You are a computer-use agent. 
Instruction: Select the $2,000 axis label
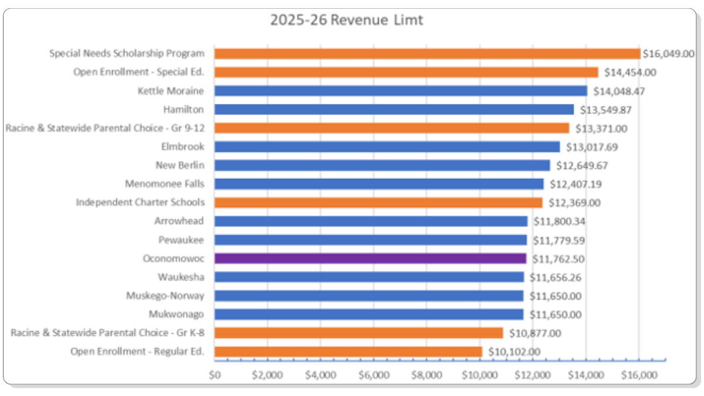268,375
